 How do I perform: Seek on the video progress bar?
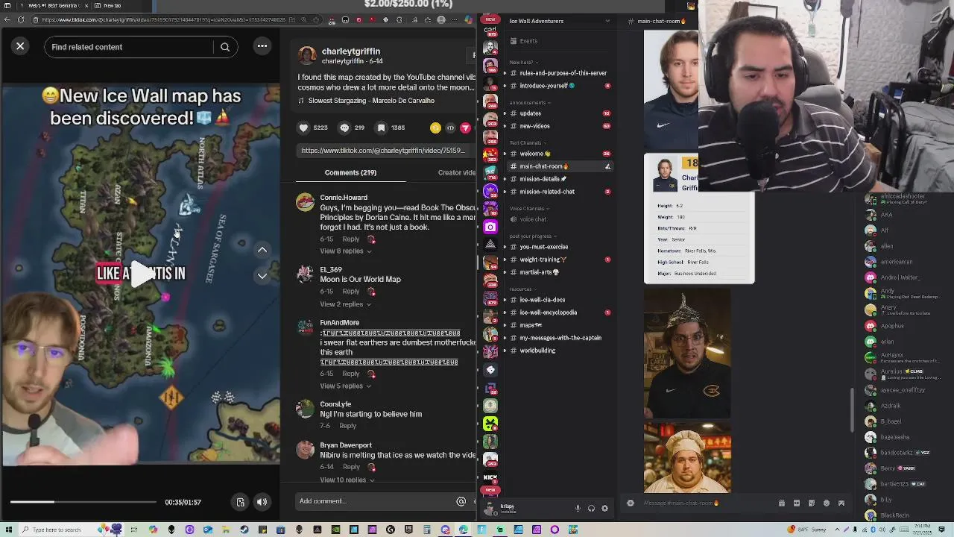[83, 502]
